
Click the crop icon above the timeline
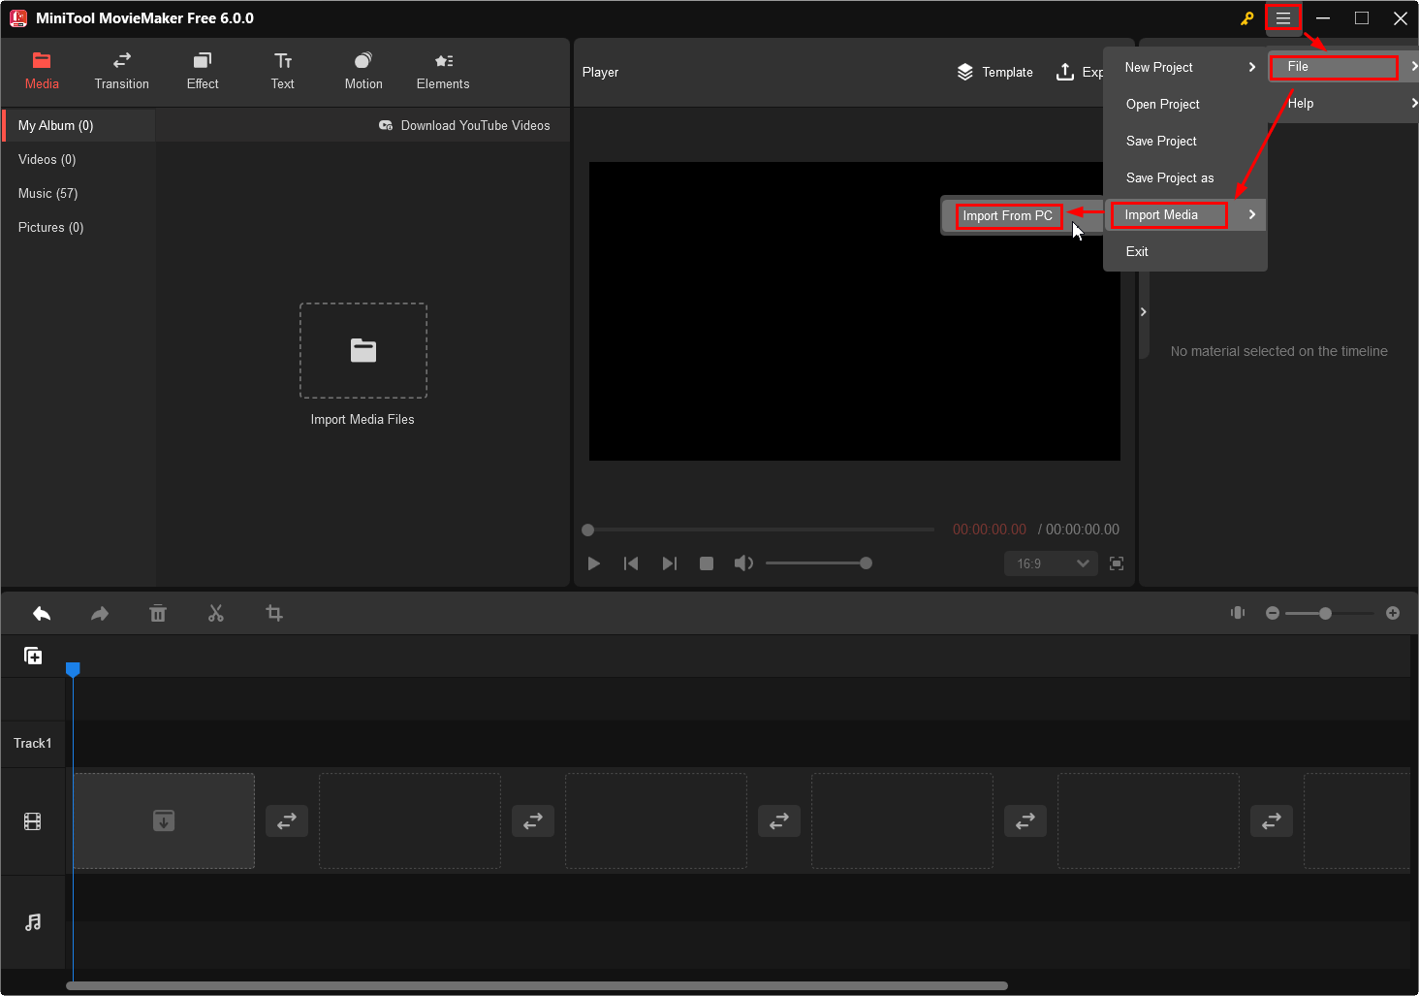pos(274,613)
